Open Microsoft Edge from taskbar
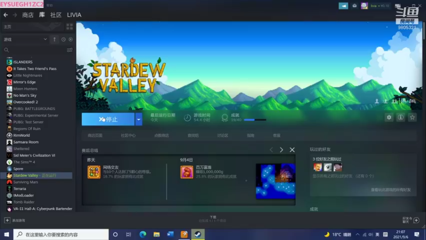Screen dimensions: 426x240 143,234
